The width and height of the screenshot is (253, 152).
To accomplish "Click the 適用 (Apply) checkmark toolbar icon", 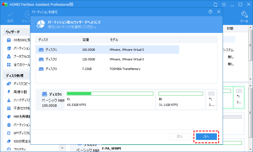I will pos(10,15).
